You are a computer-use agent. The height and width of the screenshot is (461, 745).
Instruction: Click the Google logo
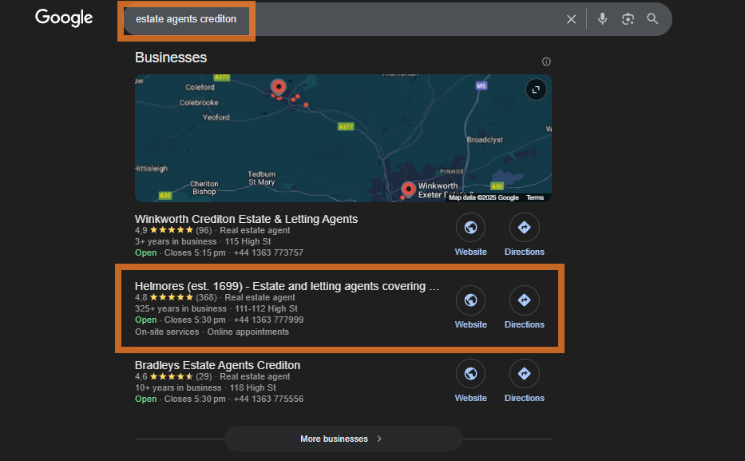pos(64,18)
